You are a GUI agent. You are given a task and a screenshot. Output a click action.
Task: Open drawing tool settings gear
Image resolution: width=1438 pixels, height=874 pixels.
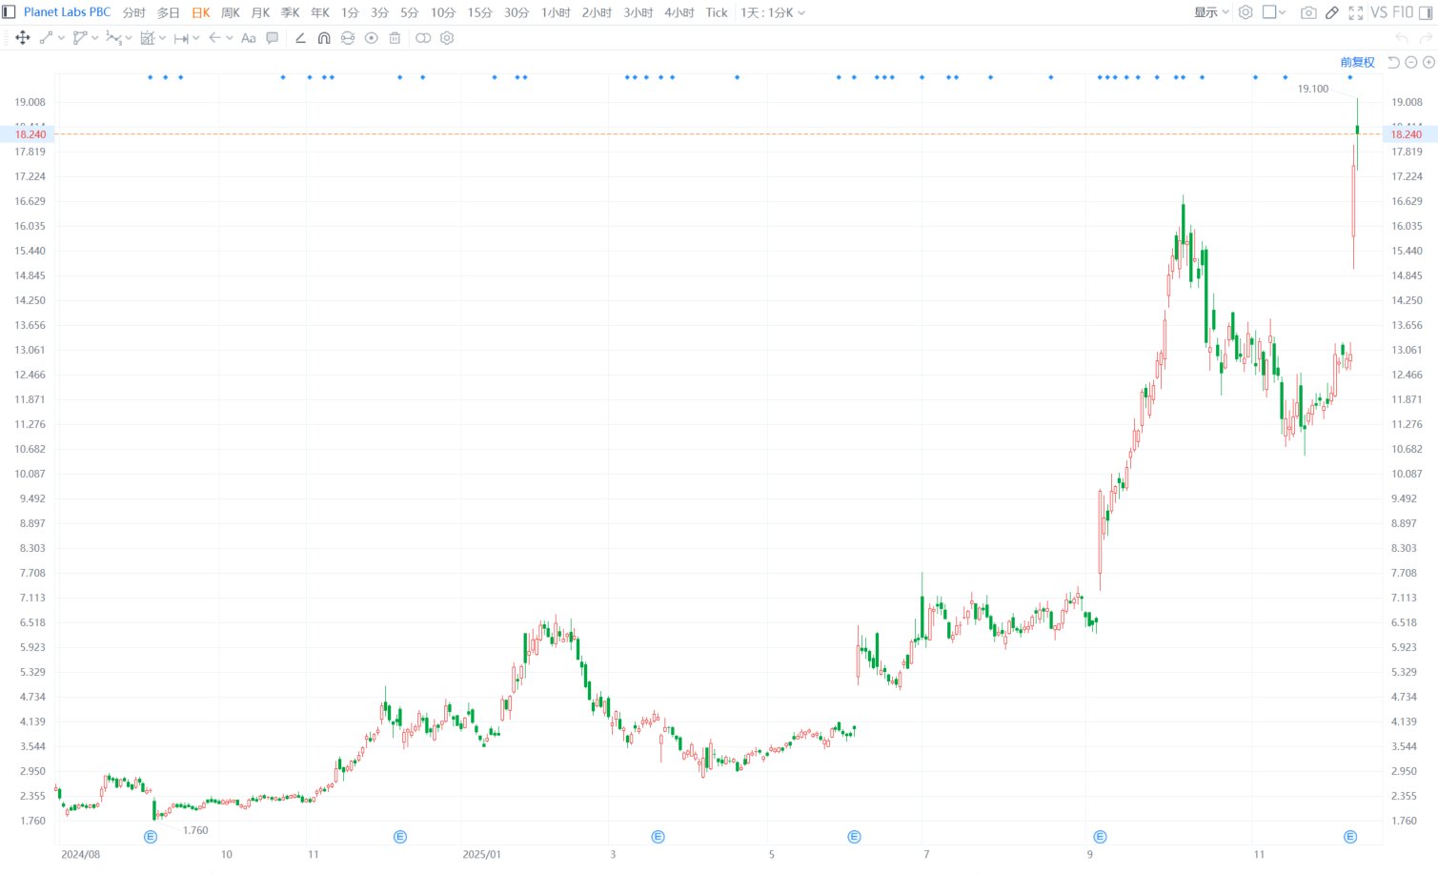pyautogui.click(x=447, y=38)
